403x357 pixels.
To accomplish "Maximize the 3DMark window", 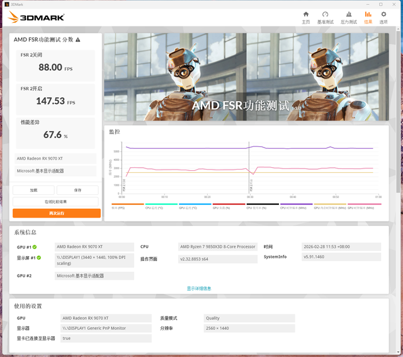I will (x=380, y=4).
